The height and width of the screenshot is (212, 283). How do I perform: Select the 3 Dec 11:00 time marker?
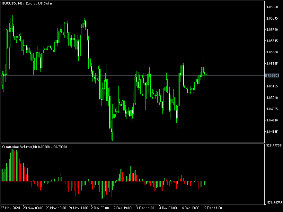click(145, 208)
